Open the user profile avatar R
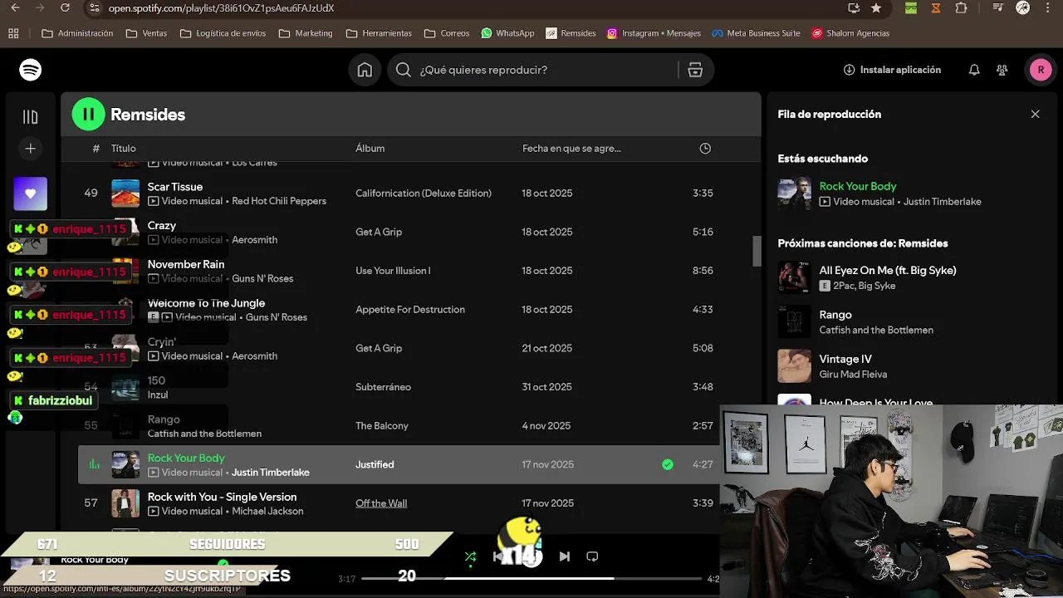The width and height of the screenshot is (1063, 598). pos(1041,70)
